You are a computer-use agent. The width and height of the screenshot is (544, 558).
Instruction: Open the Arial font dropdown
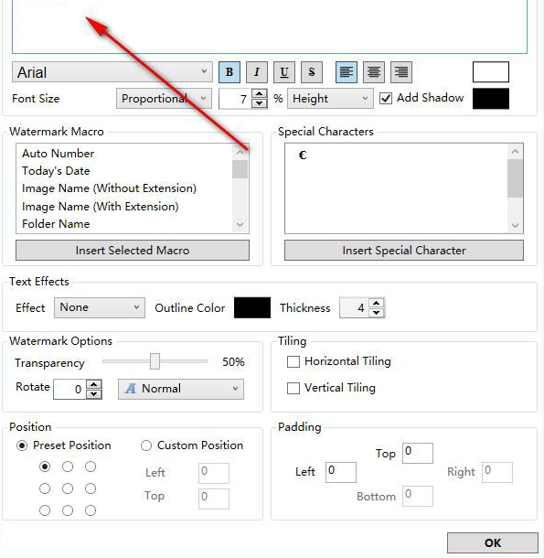(112, 72)
